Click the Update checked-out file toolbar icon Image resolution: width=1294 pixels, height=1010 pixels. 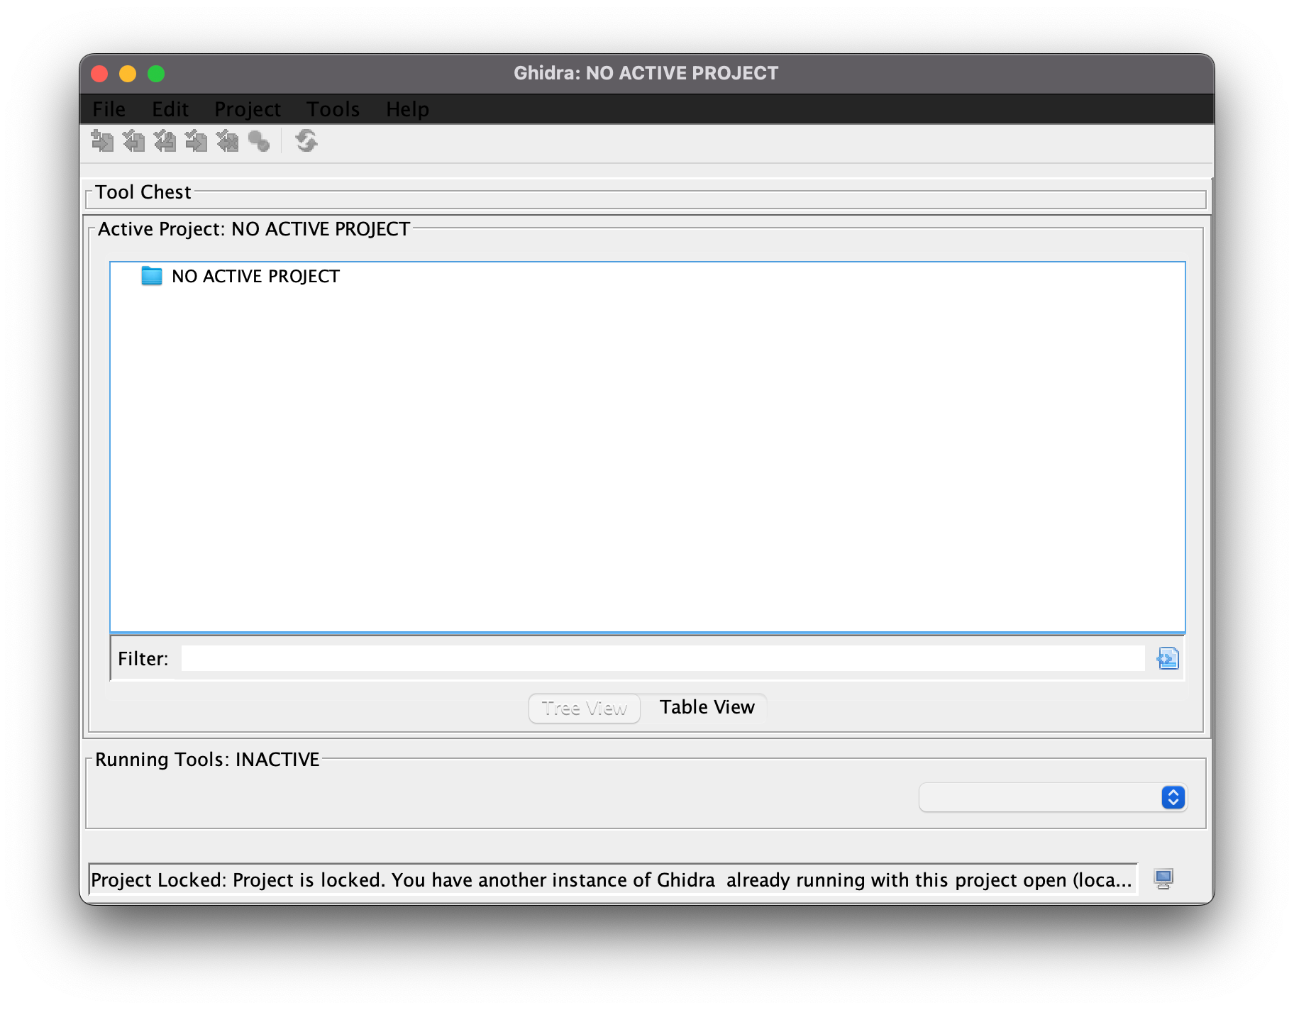tap(165, 141)
